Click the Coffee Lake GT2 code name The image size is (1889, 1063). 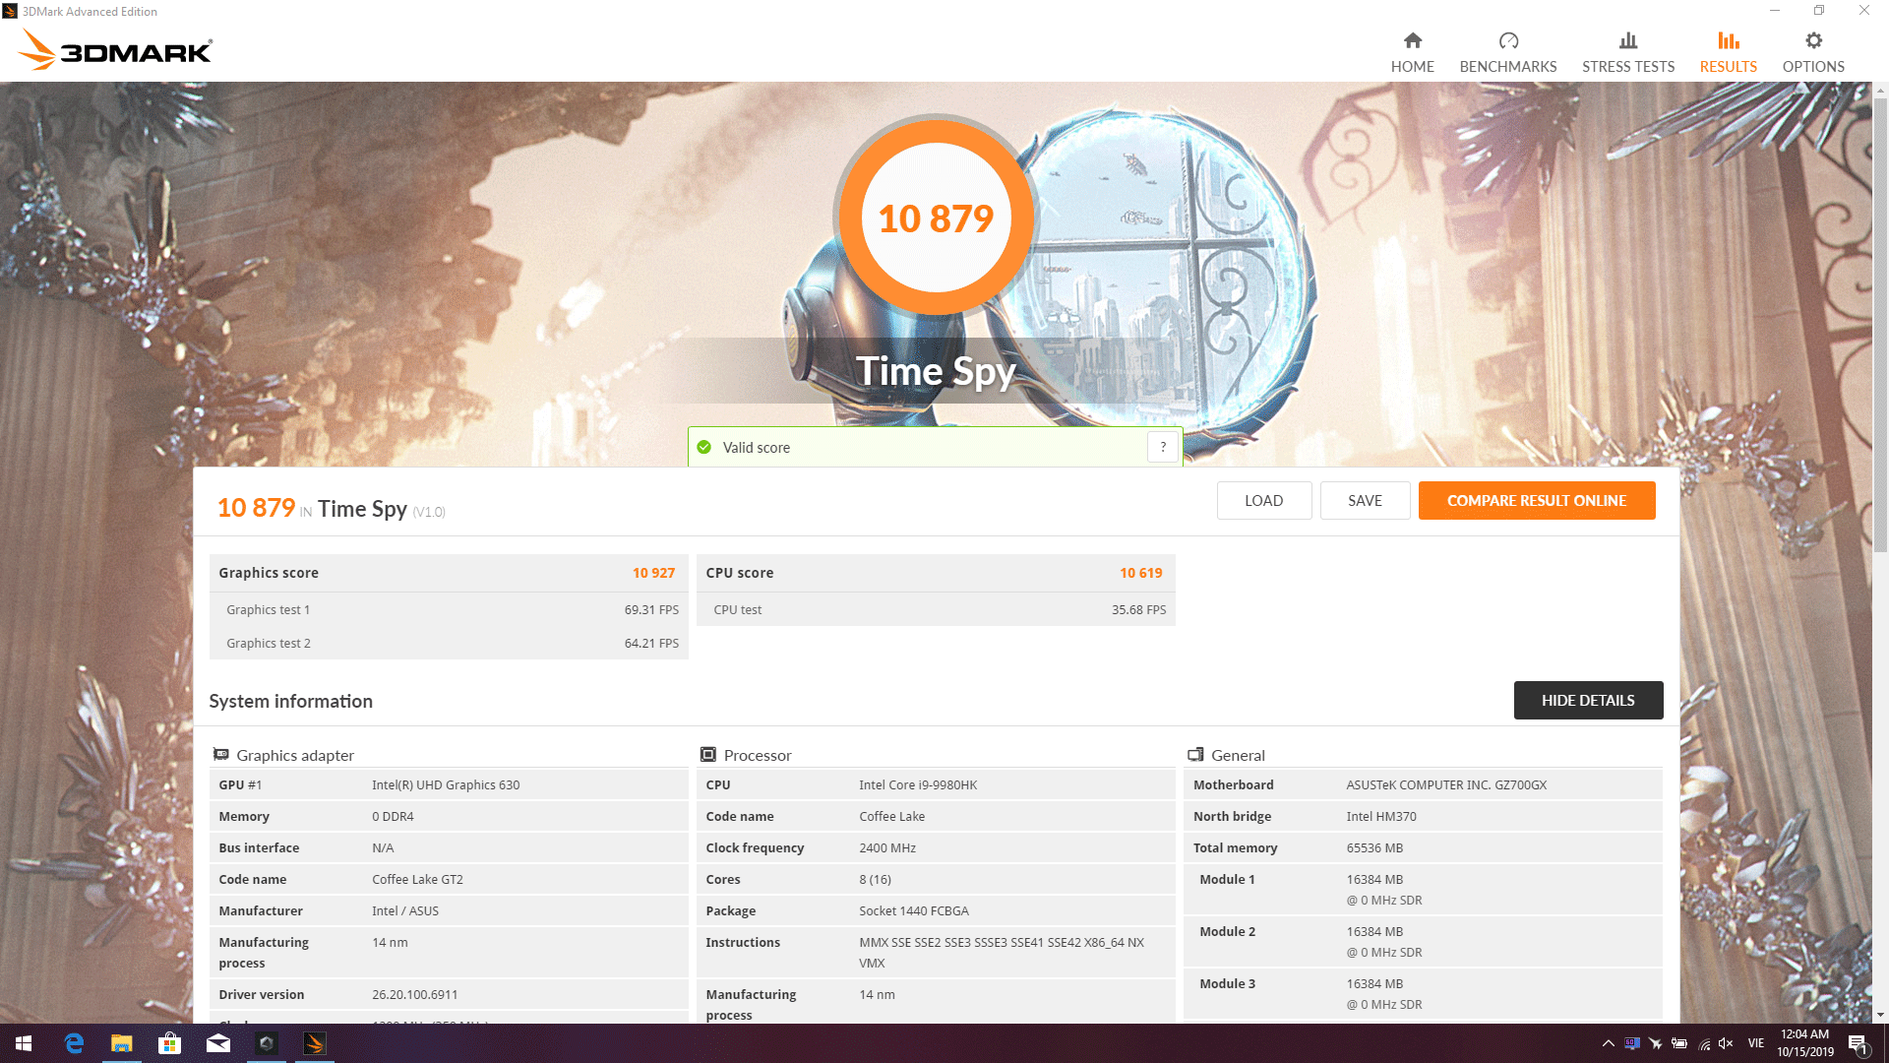(x=417, y=879)
